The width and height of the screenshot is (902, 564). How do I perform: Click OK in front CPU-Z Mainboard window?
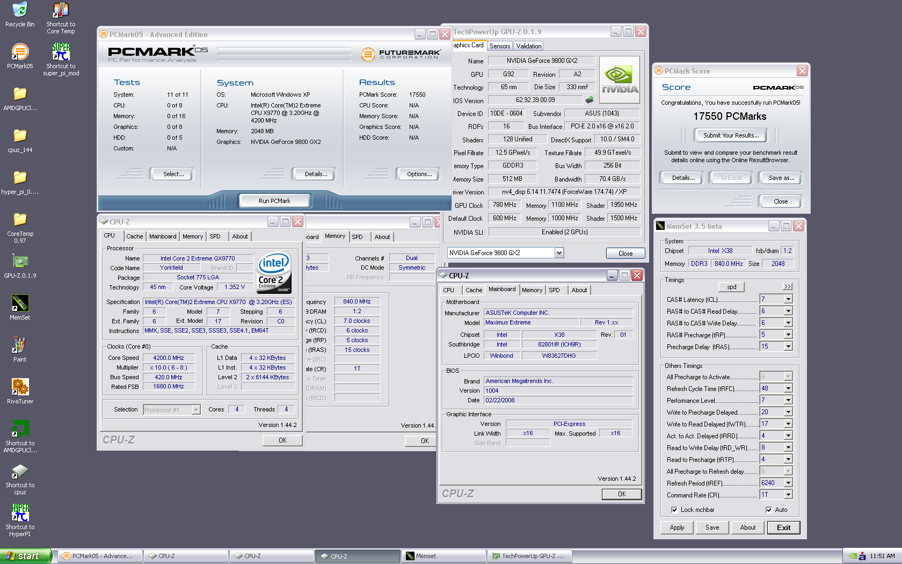pos(622,494)
